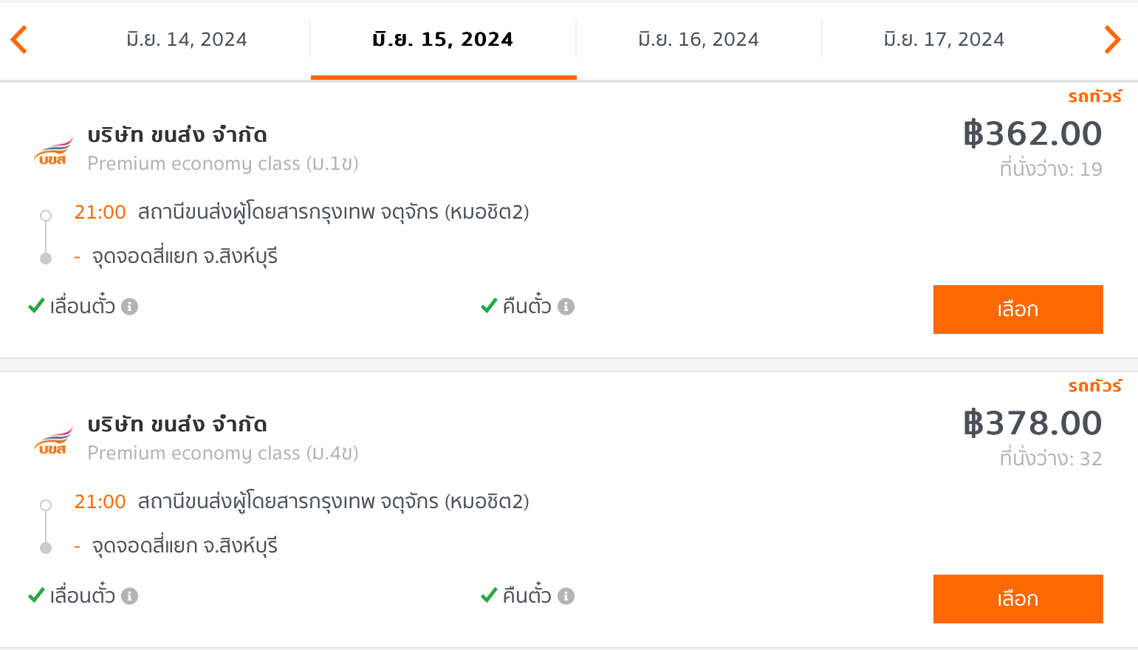Go to previous dates with left arrow
Viewport: 1138px width, 650px height.
(x=19, y=40)
